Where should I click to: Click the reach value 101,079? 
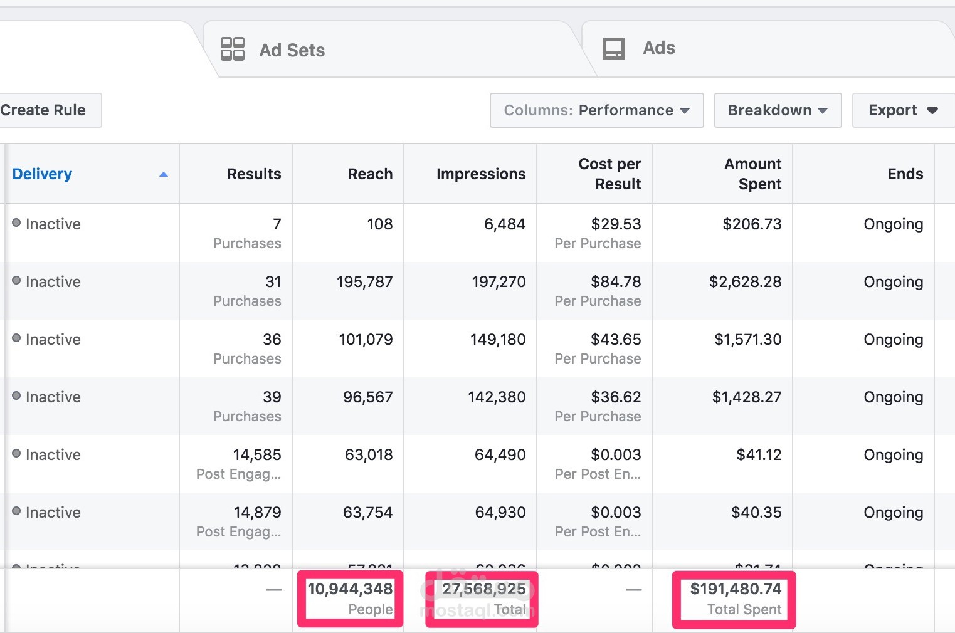366,340
